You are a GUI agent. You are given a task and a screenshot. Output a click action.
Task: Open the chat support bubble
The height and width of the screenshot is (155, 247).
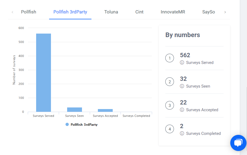[x=238, y=143]
